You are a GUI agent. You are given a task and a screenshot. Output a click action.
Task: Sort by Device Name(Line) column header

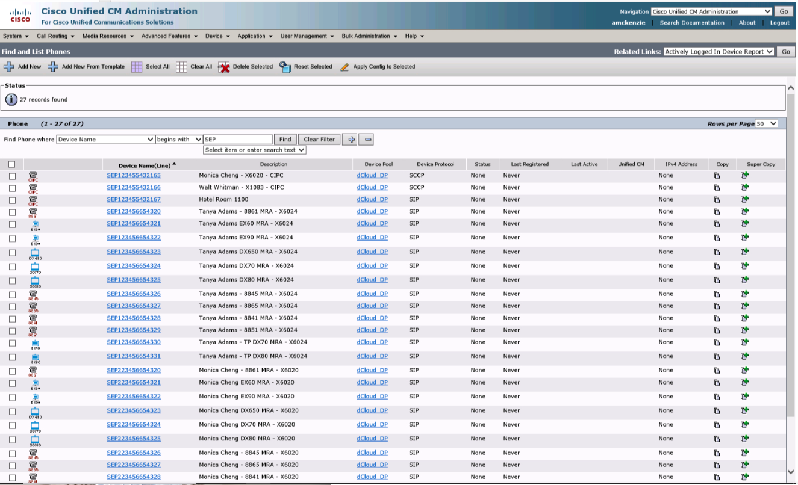click(145, 164)
